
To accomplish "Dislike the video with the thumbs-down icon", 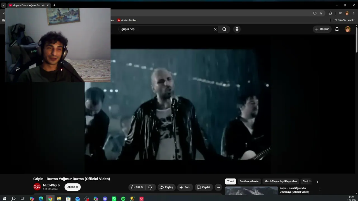I will point(150,187).
